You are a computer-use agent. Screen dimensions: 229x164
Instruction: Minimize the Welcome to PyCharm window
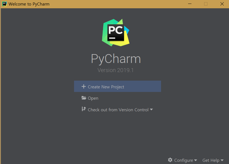coord(190,4)
